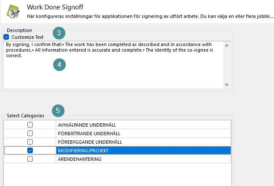
Task: Click inside the signing confirmation text field
Action: coord(111,68)
